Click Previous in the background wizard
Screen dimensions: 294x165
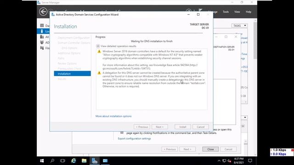click(x=170, y=149)
